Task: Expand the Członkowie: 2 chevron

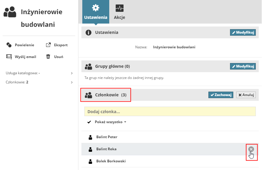Action: (72, 82)
